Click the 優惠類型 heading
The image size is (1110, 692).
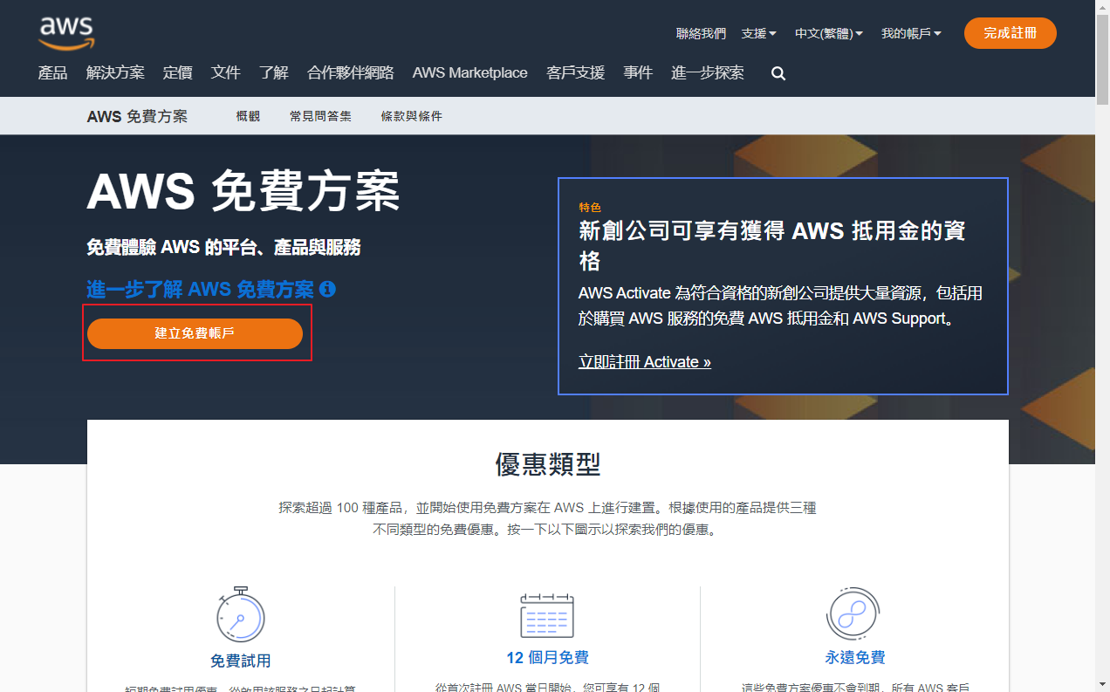[x=548, y=463]
